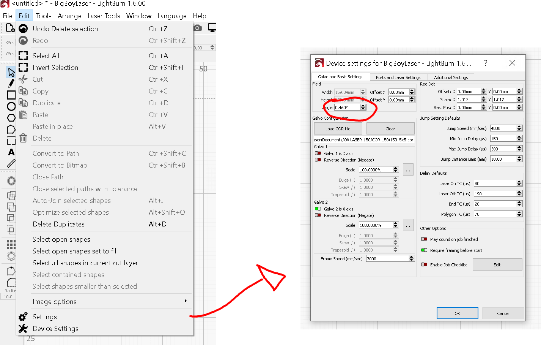Toggle Play sound on job finished
This screenshot has height=345, width=541.
click(424, 239)
